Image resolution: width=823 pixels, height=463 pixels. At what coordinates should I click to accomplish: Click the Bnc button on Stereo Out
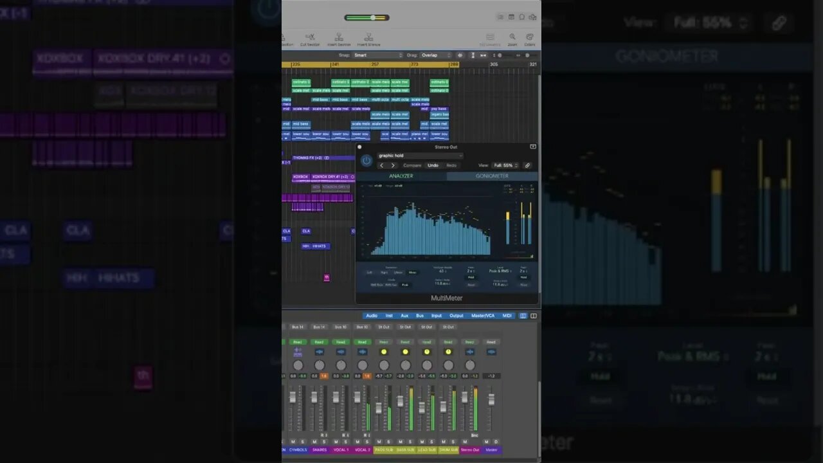(475, 435)
